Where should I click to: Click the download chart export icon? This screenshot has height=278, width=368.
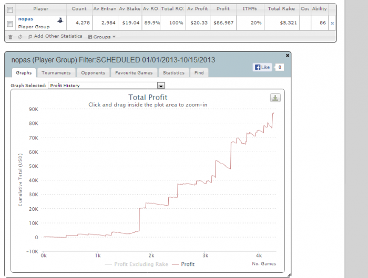(275, 98)
